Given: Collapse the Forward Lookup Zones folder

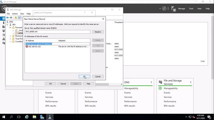Looking at the screenshot, I should 10,28.
